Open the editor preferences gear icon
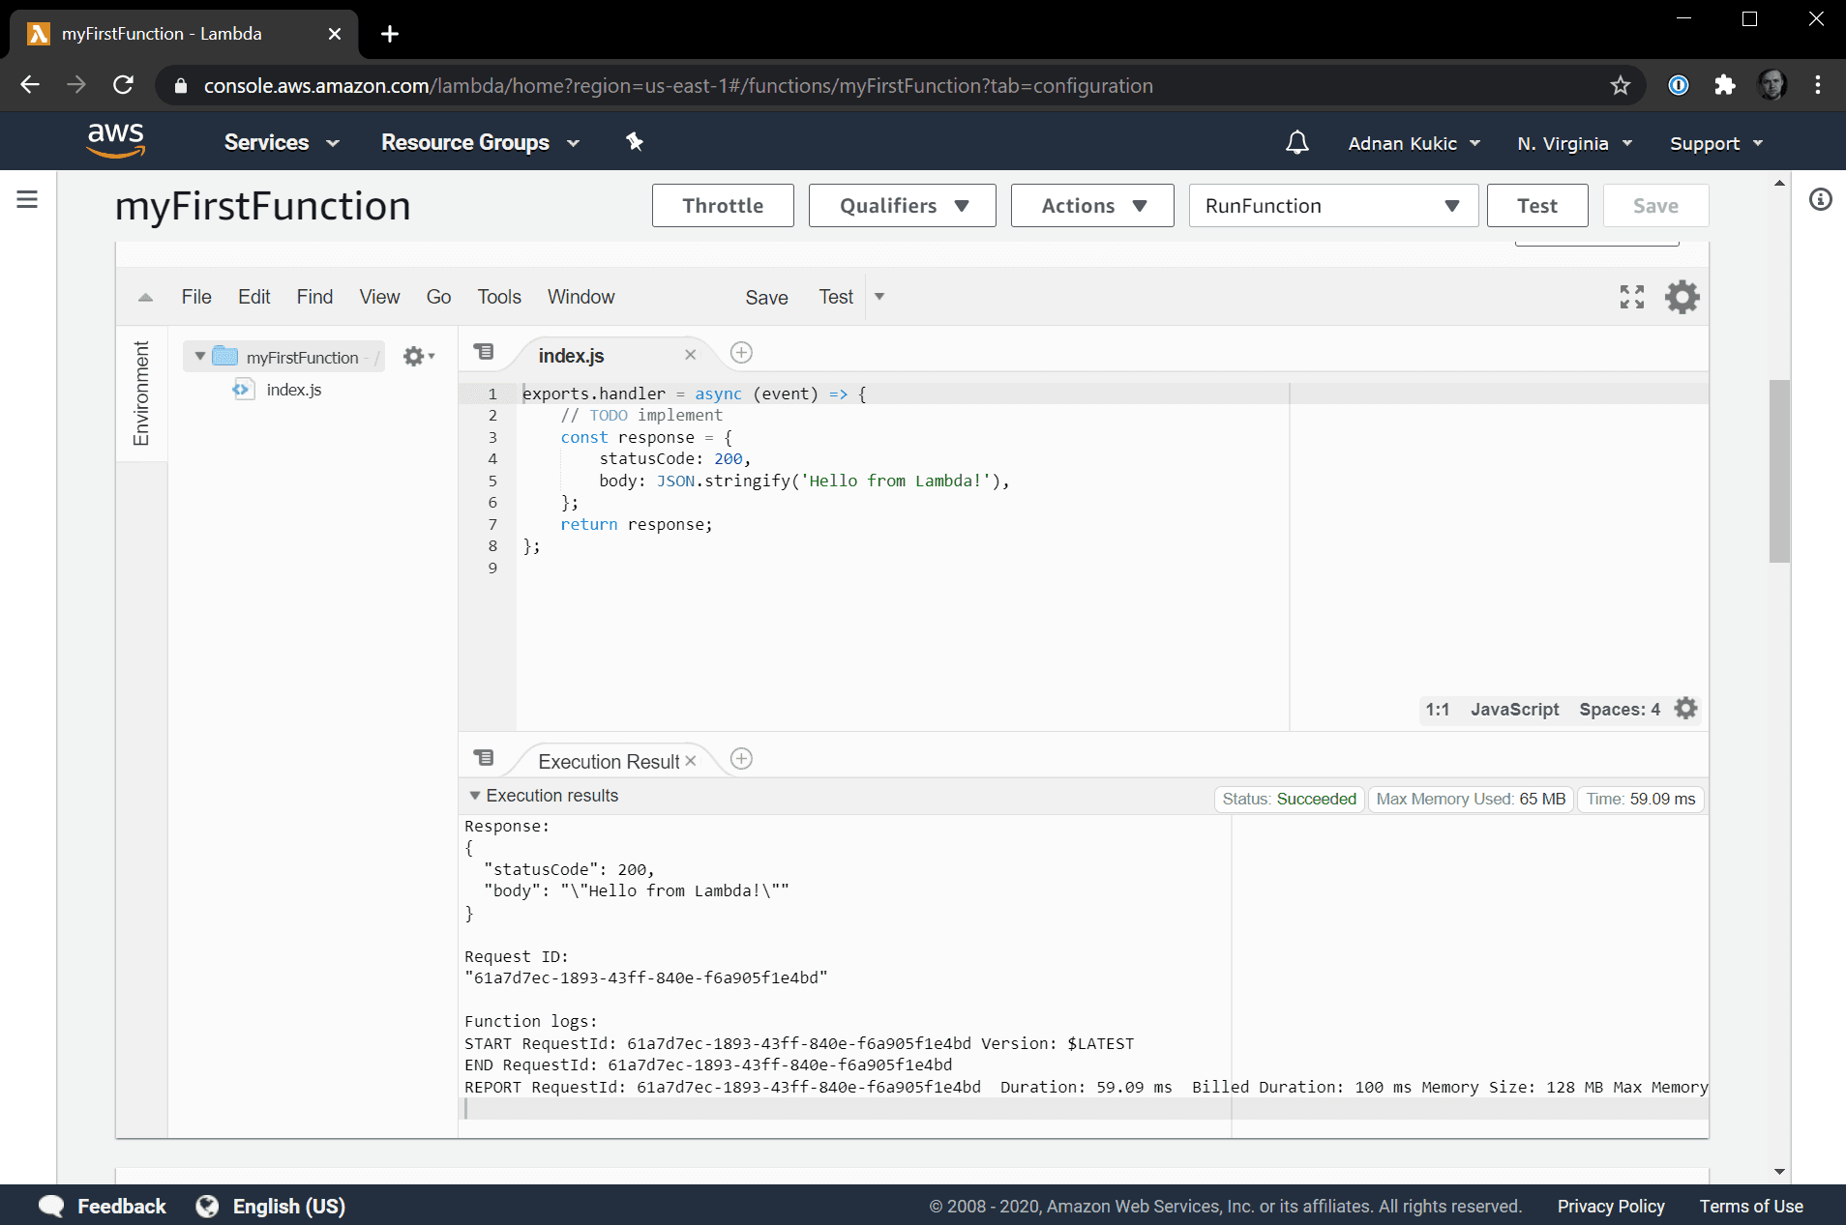 click(x=1682, y=297)
